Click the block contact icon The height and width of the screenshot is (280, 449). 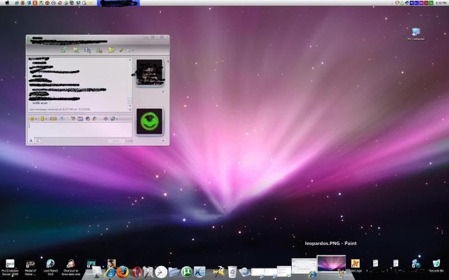point(99,50)
